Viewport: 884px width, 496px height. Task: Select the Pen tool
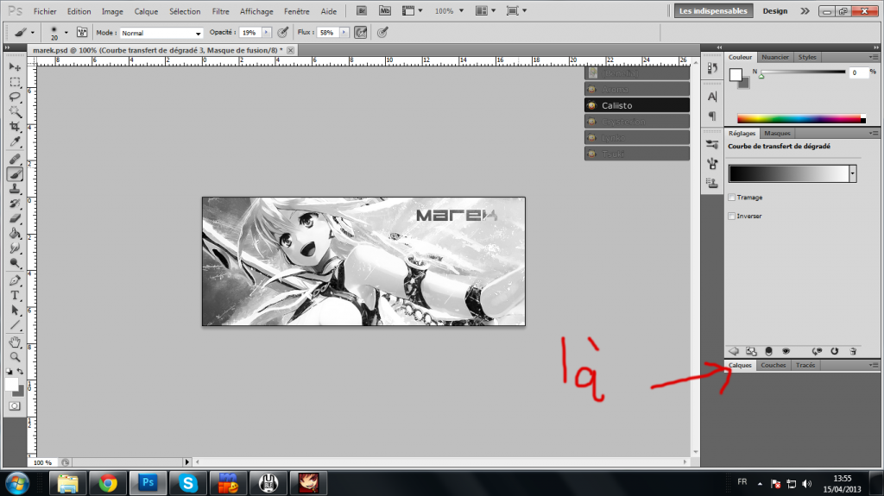pos(15,280)
